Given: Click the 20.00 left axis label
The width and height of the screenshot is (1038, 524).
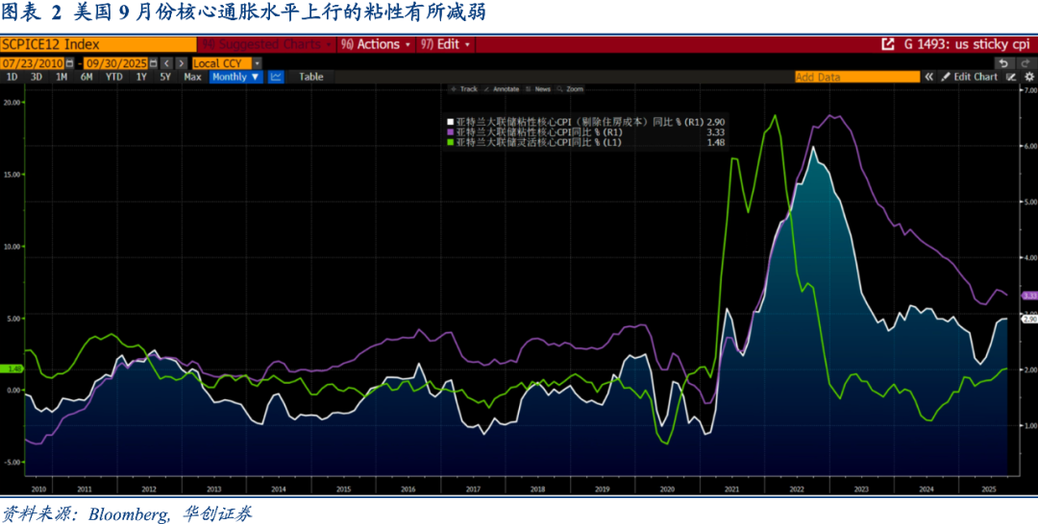Looking at the screenshot, I should (x=12, y=103).
